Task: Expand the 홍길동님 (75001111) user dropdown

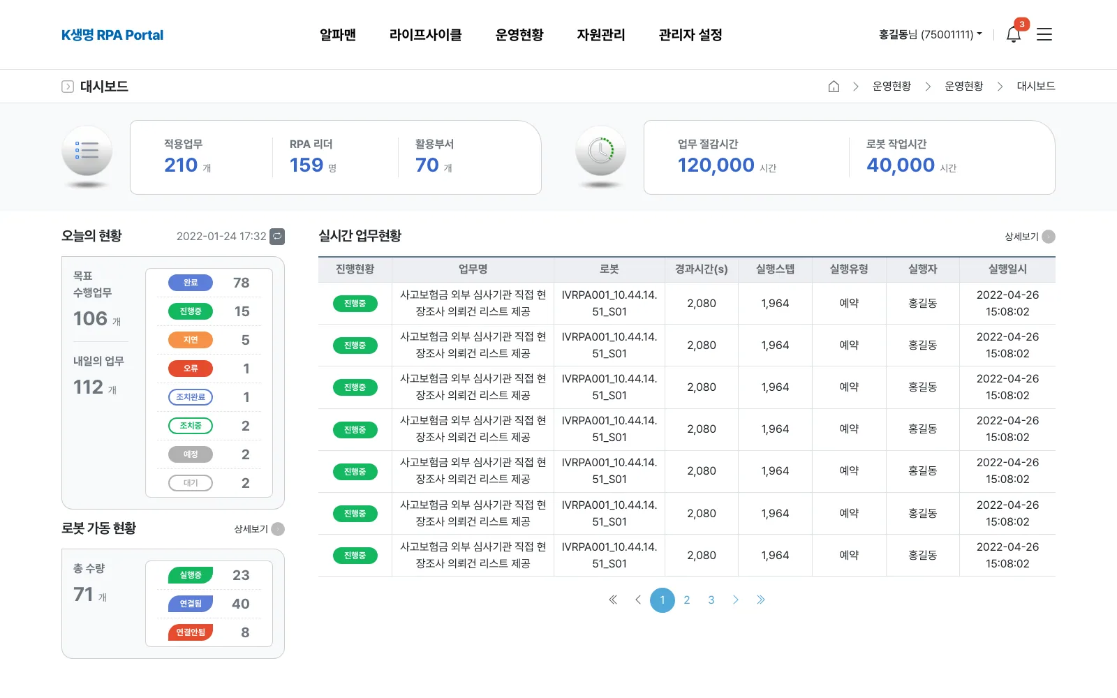Action: 930,34
